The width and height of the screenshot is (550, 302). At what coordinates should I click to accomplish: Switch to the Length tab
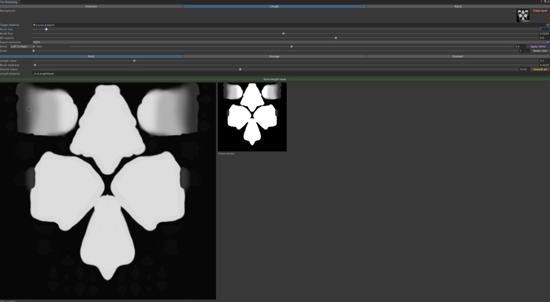[x=274, y=6]
